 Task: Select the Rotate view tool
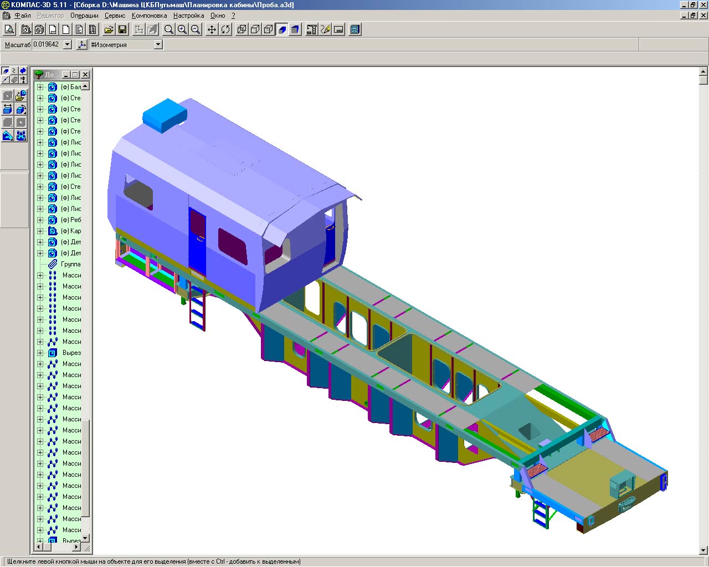pos(225,29)
